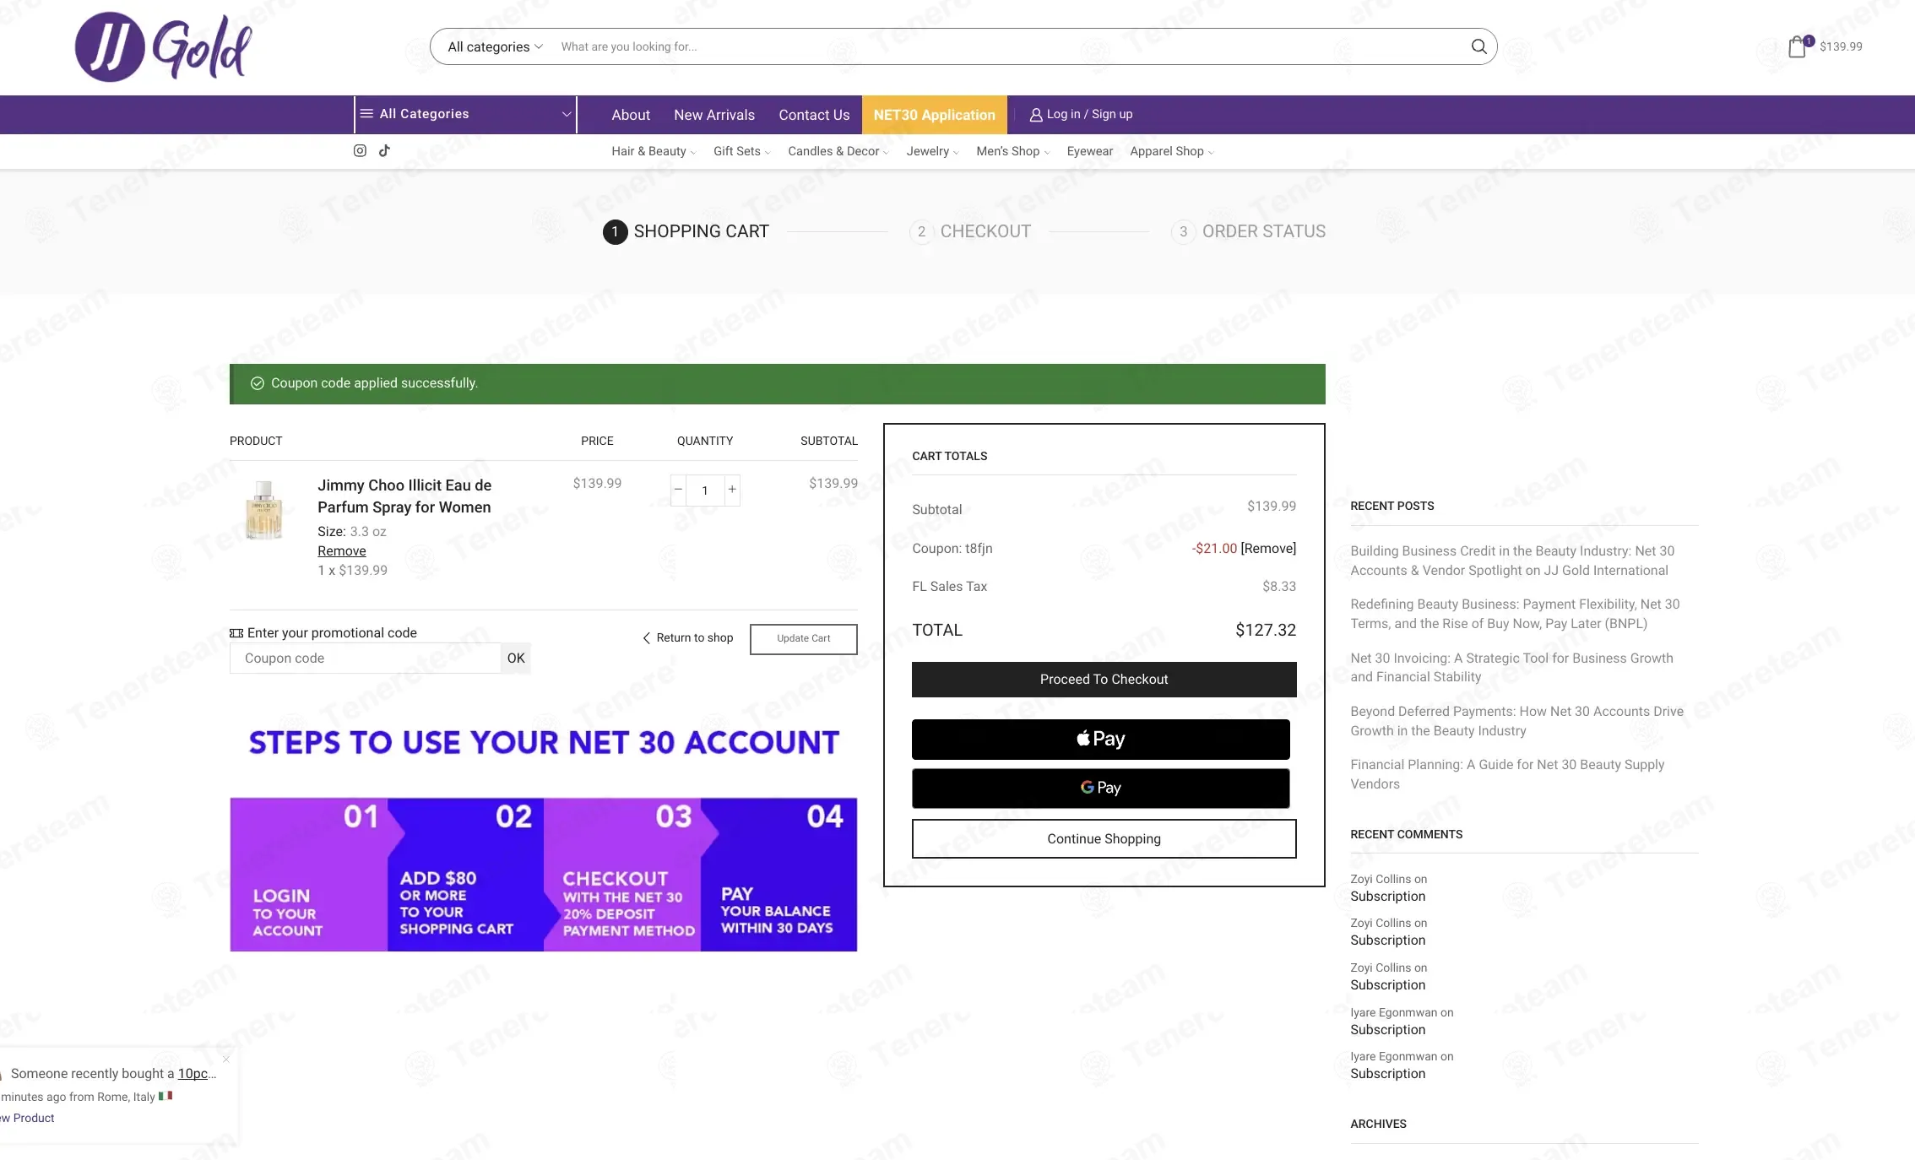The width and height of the screenshot is (1915, 1160).
Task: Click the JJ Gold logo
Action: click(x=163, y=46)
